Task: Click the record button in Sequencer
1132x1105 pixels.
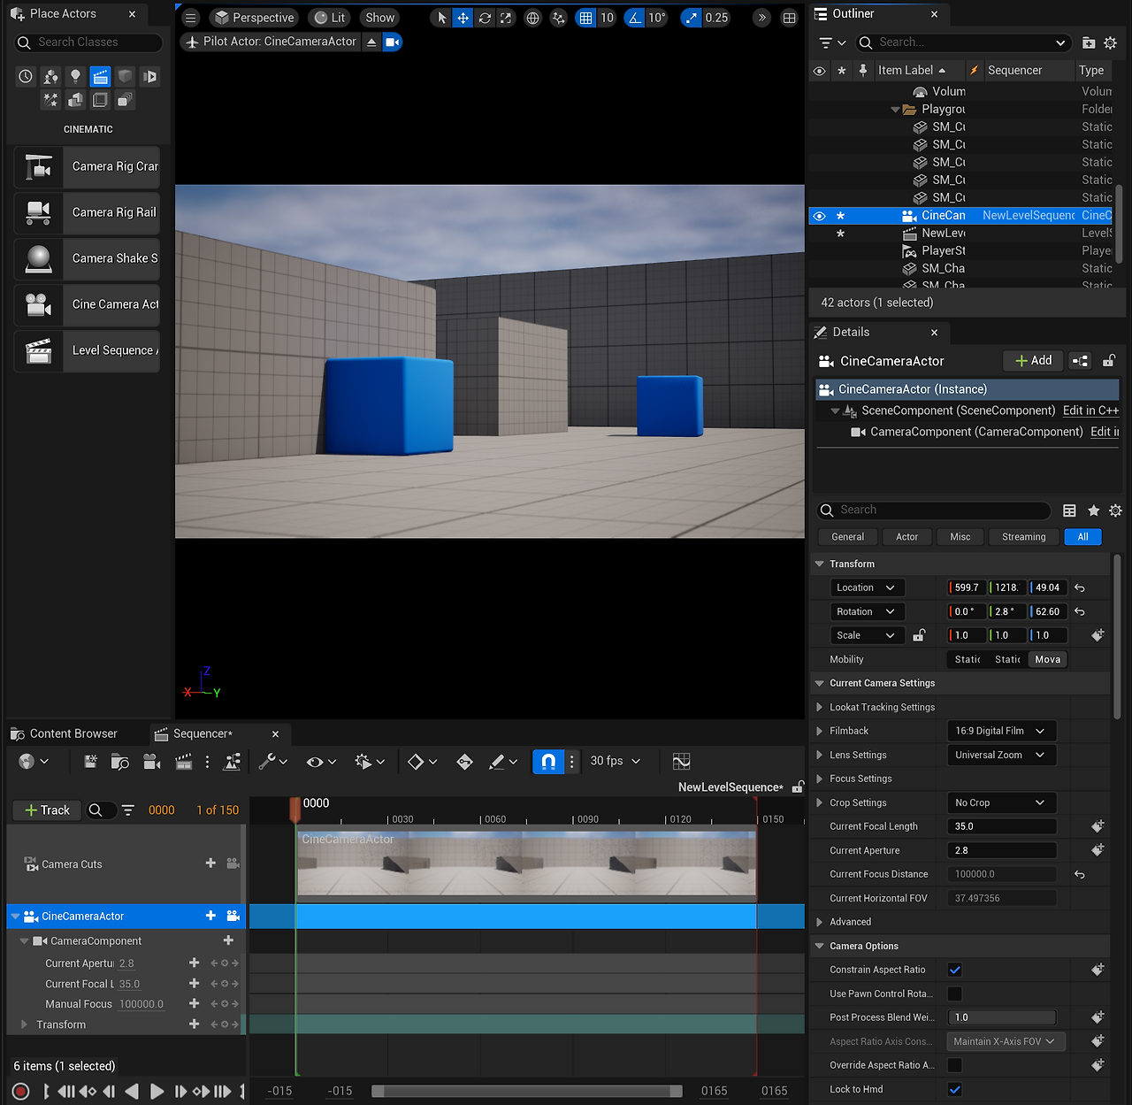Action: [21, 1092]
